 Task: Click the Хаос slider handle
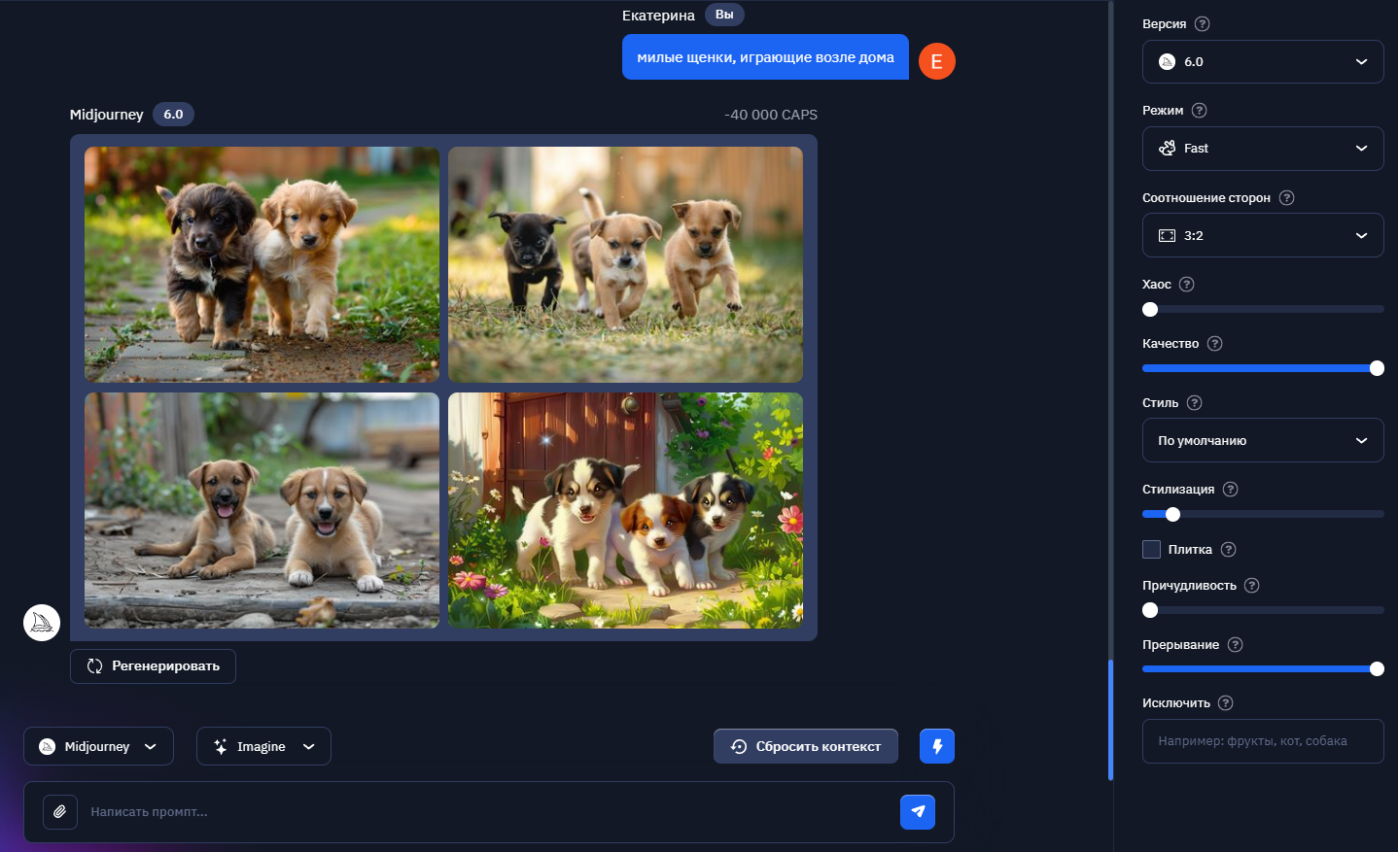pos(1150,309)
